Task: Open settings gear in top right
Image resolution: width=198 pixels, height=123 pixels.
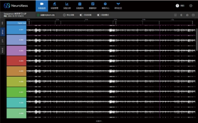Action: [x=191, y=6]
